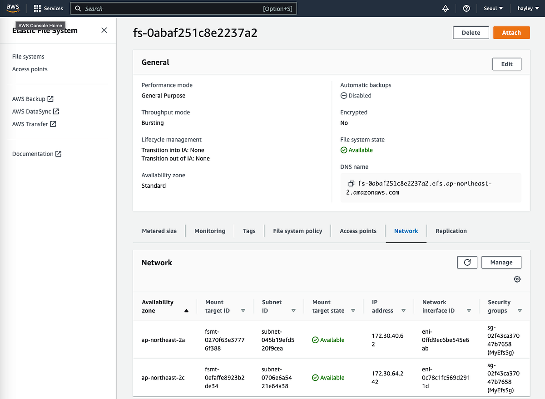545x399 pixels.
Task: Open the AWS DataSync link
Action: (x=31, y=111)
